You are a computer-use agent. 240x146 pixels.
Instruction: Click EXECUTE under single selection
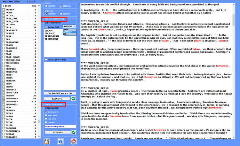click(58, 132)
